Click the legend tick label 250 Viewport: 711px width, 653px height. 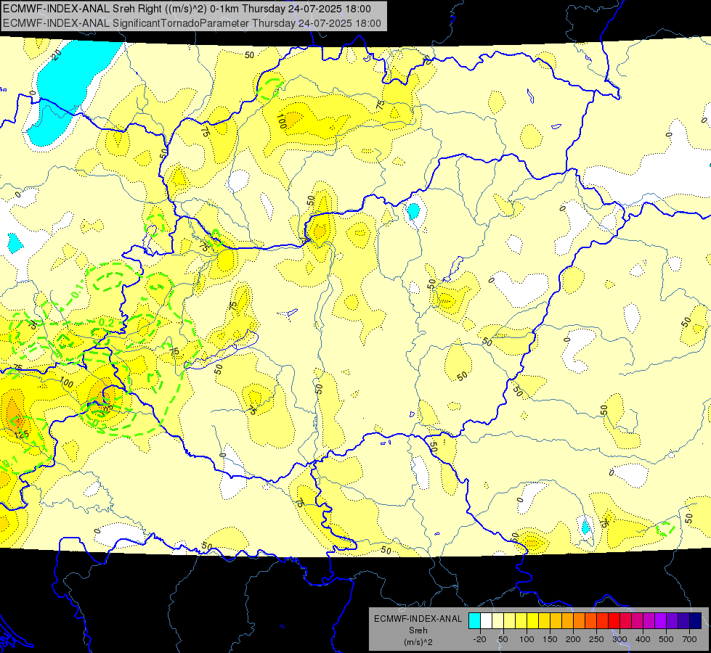pos(596,639)
